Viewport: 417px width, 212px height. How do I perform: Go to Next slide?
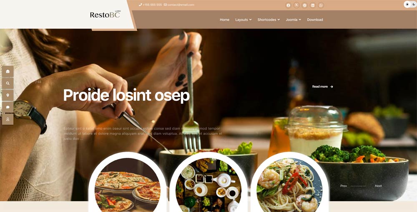(x=379, y=186)
